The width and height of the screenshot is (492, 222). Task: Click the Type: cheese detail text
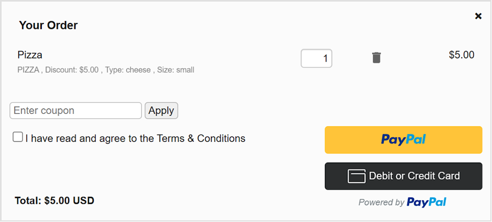tap(128, 70)
